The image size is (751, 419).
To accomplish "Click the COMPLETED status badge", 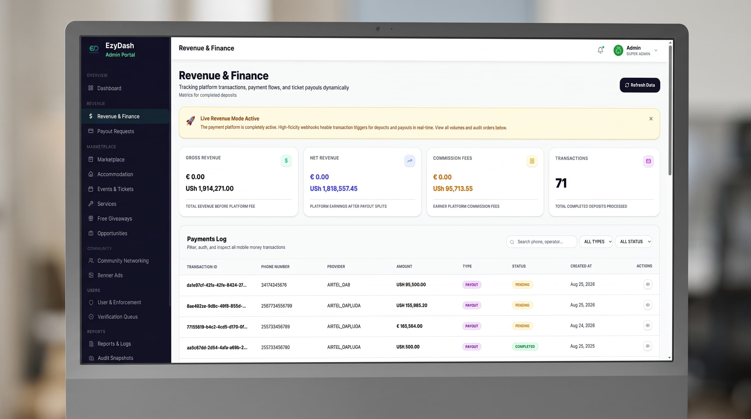I will pos(525,346).
